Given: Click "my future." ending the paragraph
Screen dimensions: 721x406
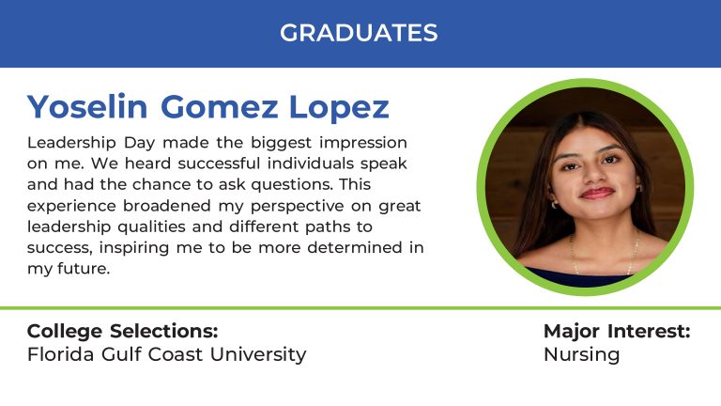Looking at the screenshot, I should [69, 268].
